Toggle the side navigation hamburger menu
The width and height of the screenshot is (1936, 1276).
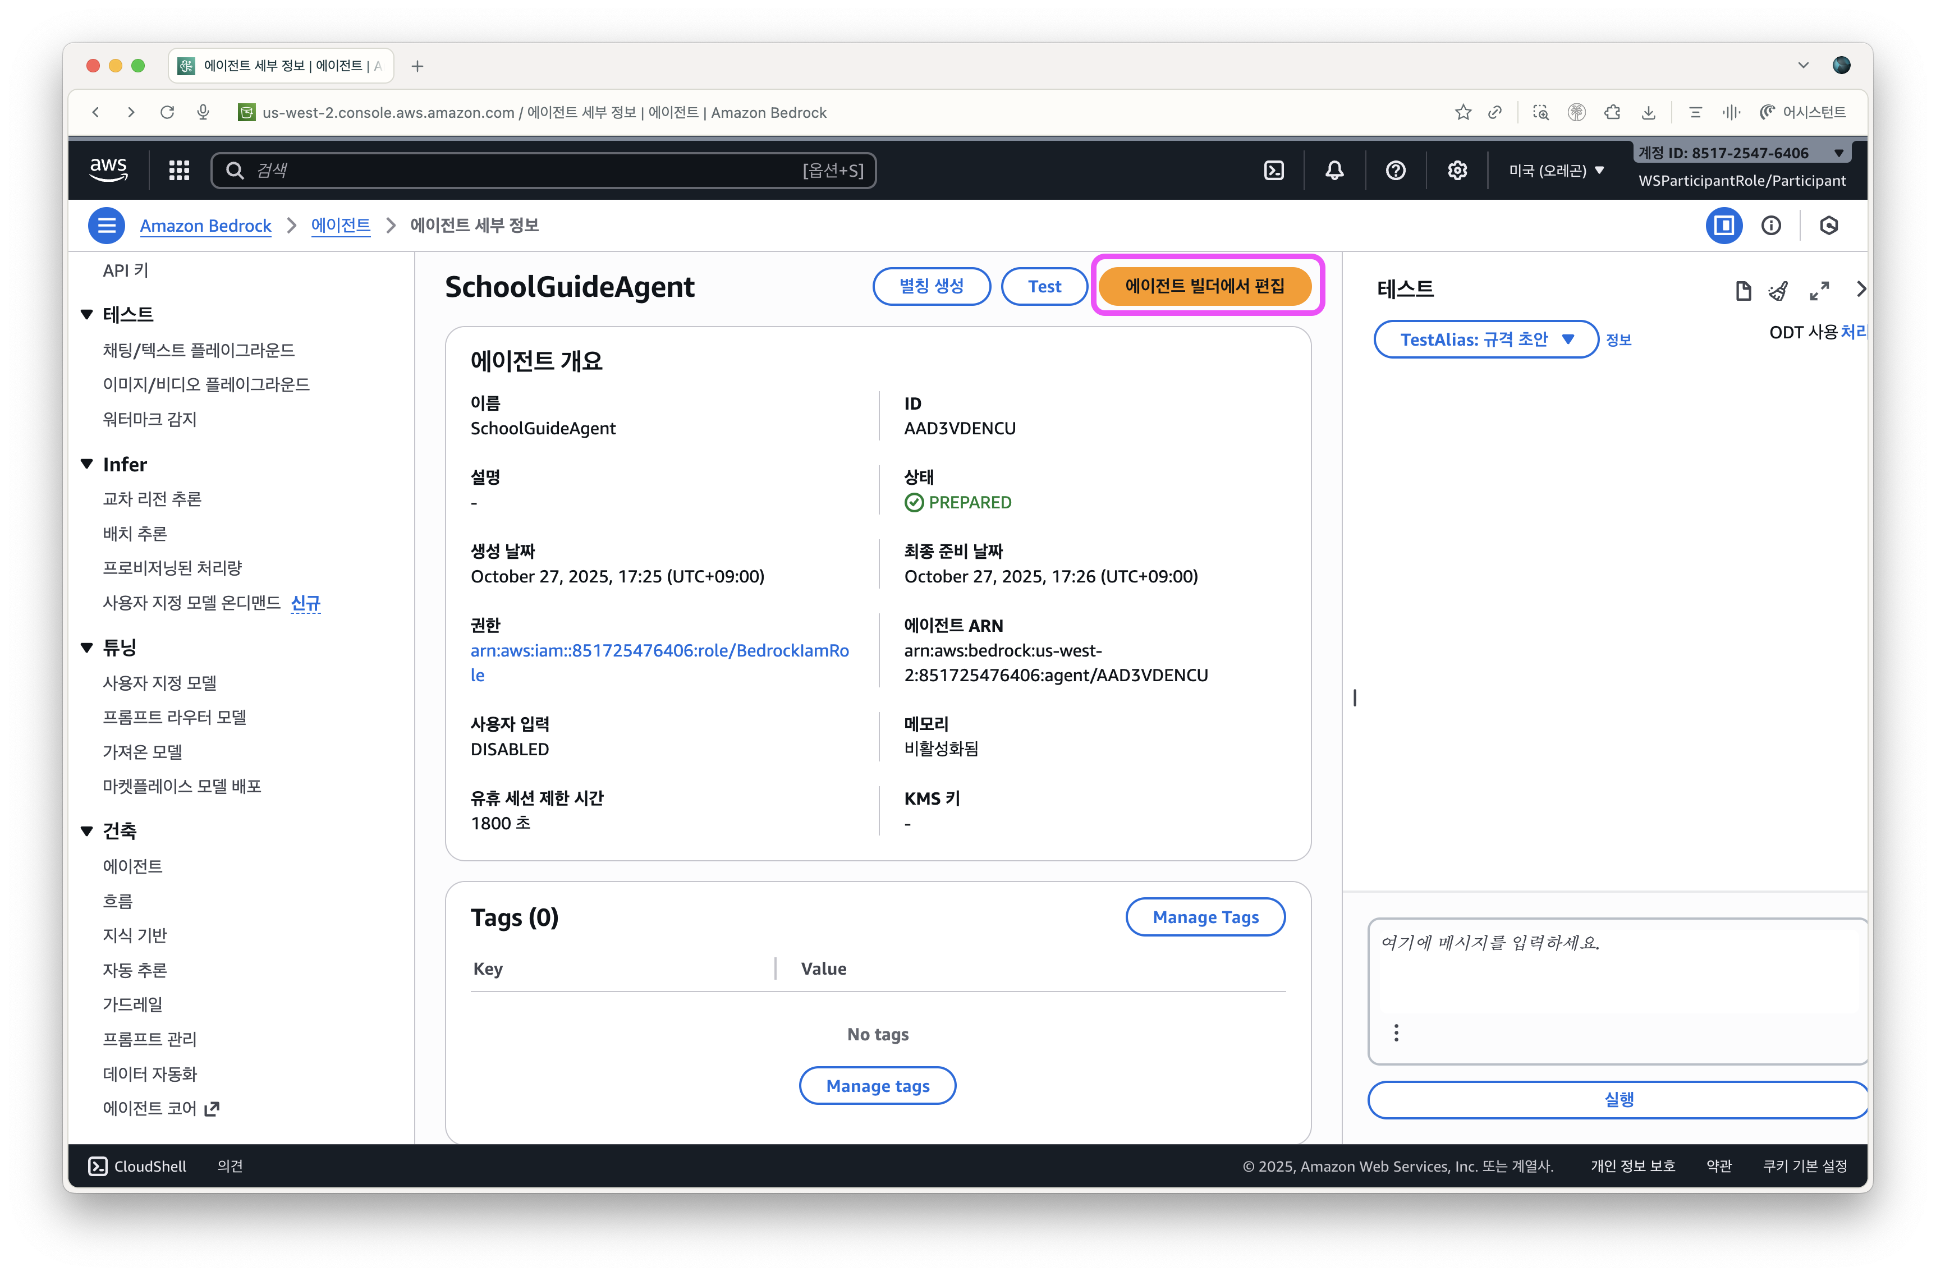point(107,226)
